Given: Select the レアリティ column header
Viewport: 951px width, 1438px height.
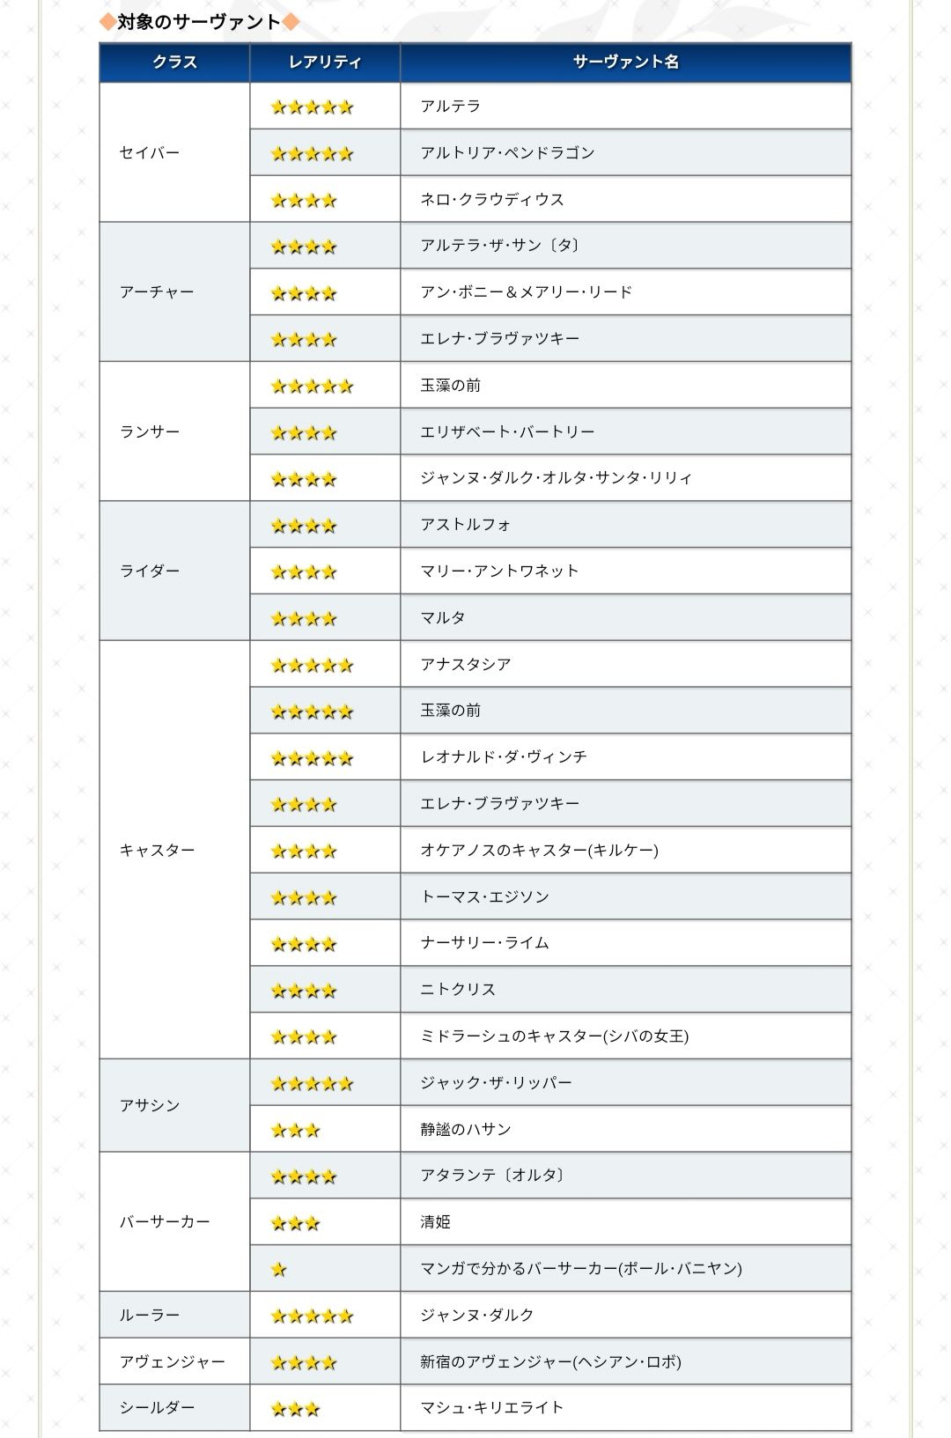Looking at the screenshot, I should point(325,62).
